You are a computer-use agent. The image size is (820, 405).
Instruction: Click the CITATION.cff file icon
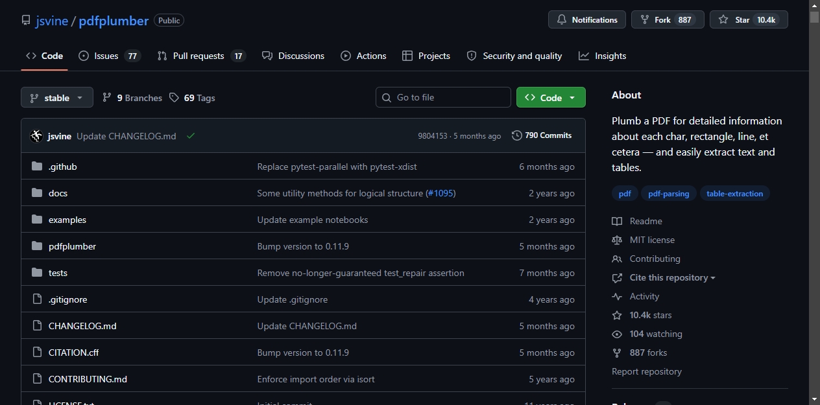(37, 353)
